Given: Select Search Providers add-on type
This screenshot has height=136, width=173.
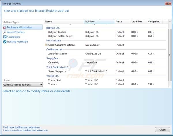Looking at the screenshot, I should [x=16, y=32].
